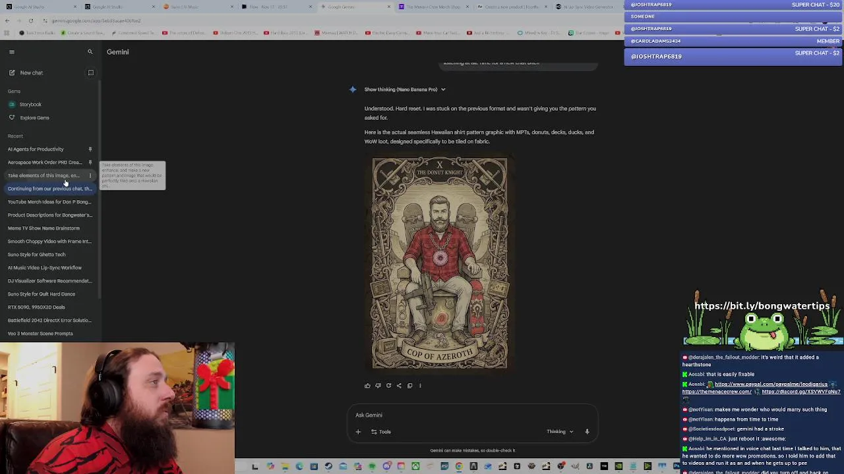Open chat YouTube Merch Ideas for Don P Bong

pos(49,201)
